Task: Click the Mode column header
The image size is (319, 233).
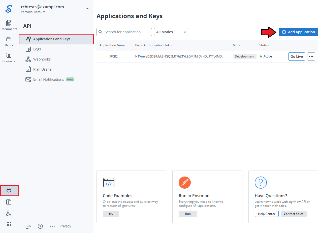Action: coord(237,45)
